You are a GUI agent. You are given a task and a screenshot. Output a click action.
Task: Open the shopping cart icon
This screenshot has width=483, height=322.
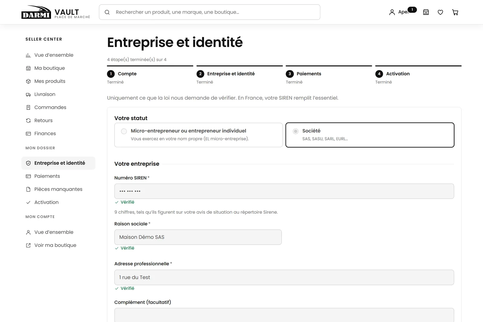click(x=455, y=12)
